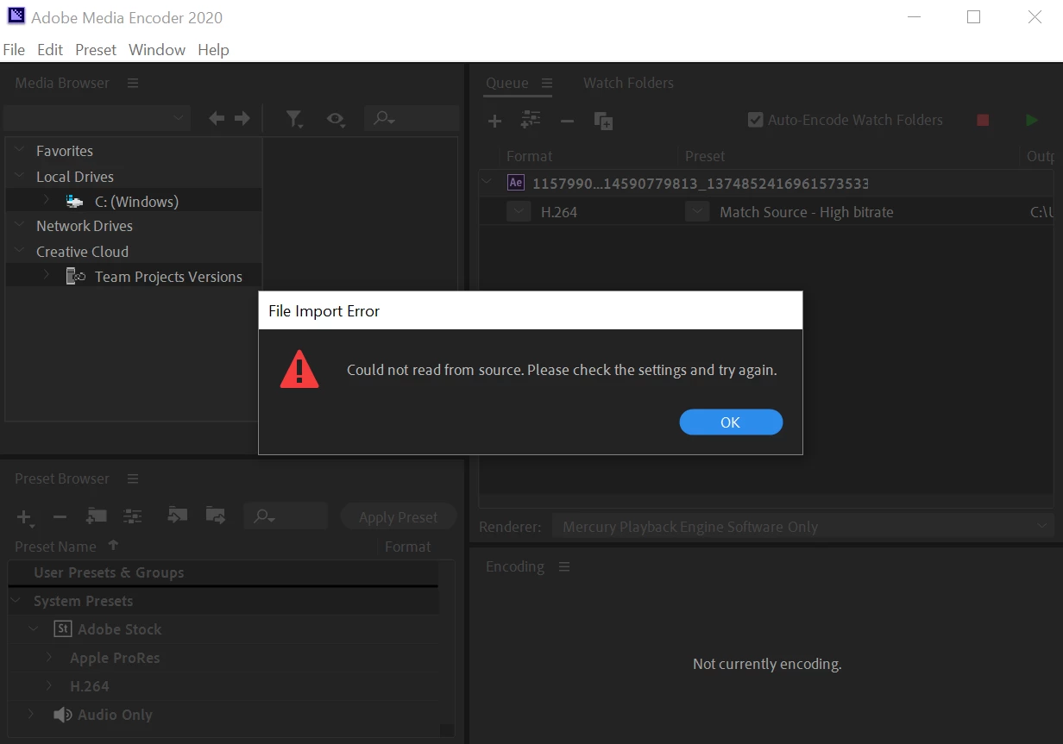
Task: Delete preset with Preset Browser minus icon
Action: tap(60, 517)
